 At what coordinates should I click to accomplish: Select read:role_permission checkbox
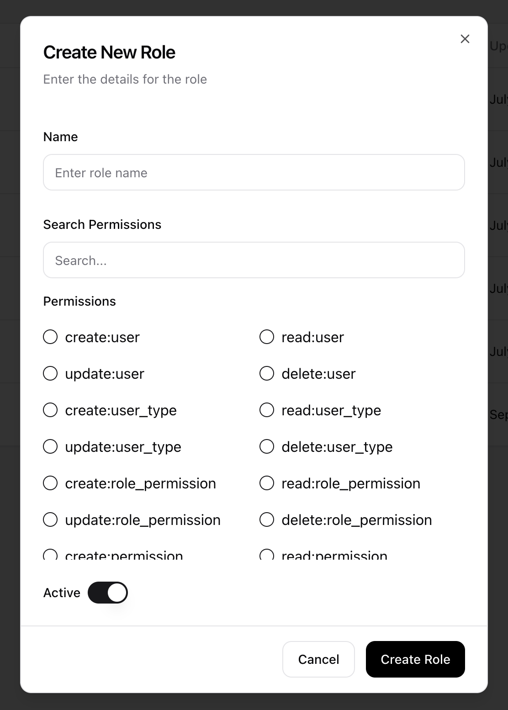pyautogui.click(x=267, y=483)
